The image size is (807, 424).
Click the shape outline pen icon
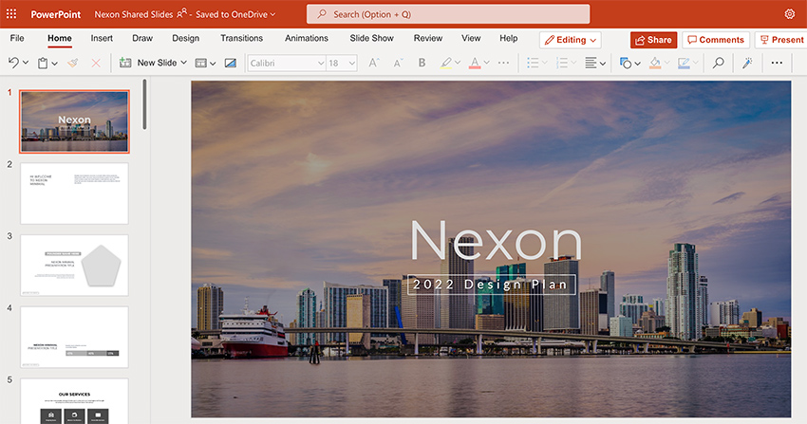coord(684,63)
